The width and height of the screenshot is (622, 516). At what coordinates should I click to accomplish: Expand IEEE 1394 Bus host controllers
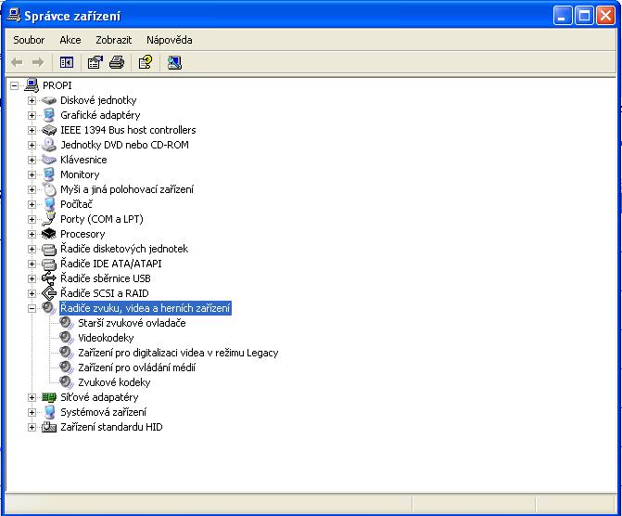pos(32,130)
